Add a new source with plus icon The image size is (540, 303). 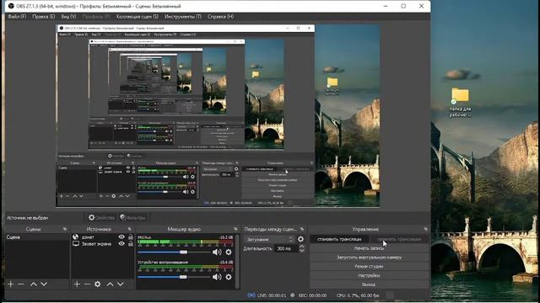click(77, 284)
